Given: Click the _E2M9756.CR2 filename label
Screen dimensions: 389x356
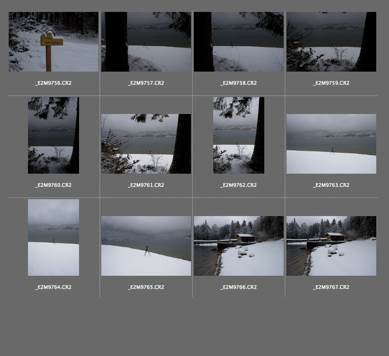Looking at the screenshot, I should (54, 83).
